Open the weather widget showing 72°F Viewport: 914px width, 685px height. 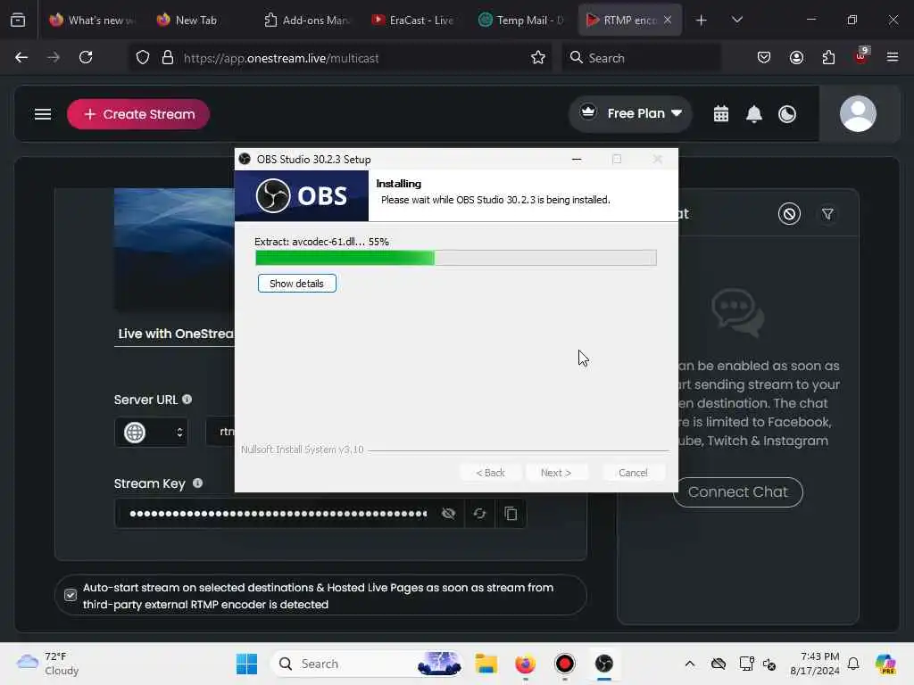click(x=48, y=664)
